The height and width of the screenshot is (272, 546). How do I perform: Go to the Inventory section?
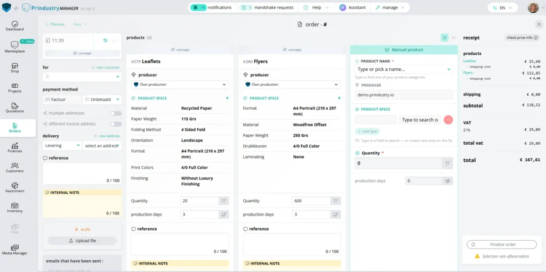[x=14, y=208]
